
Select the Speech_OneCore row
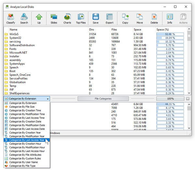click(95, 75)
